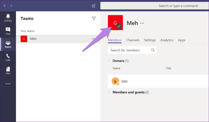Image resolution: width=209 pixels, height=122 pixels.
Task: Start a new chat compose icon
Action: [94, 6]
